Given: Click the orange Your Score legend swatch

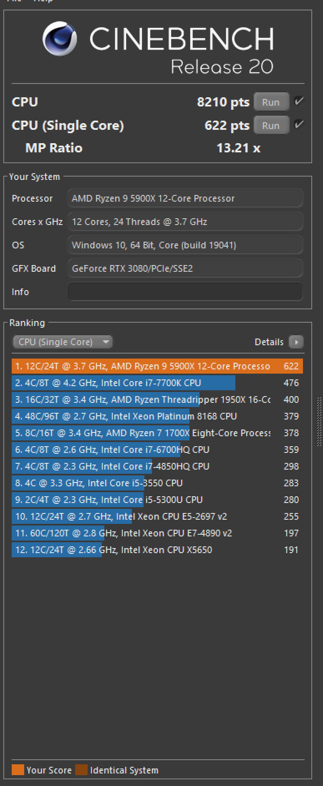Looking at the screenshot, I should point(18,770).
